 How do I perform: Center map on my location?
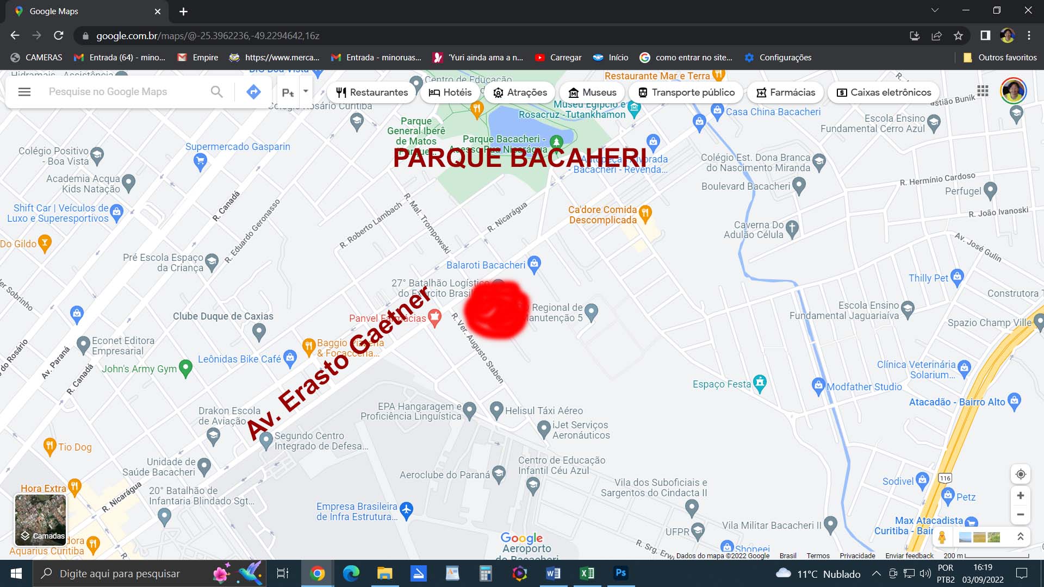(x=1021, y=474)
